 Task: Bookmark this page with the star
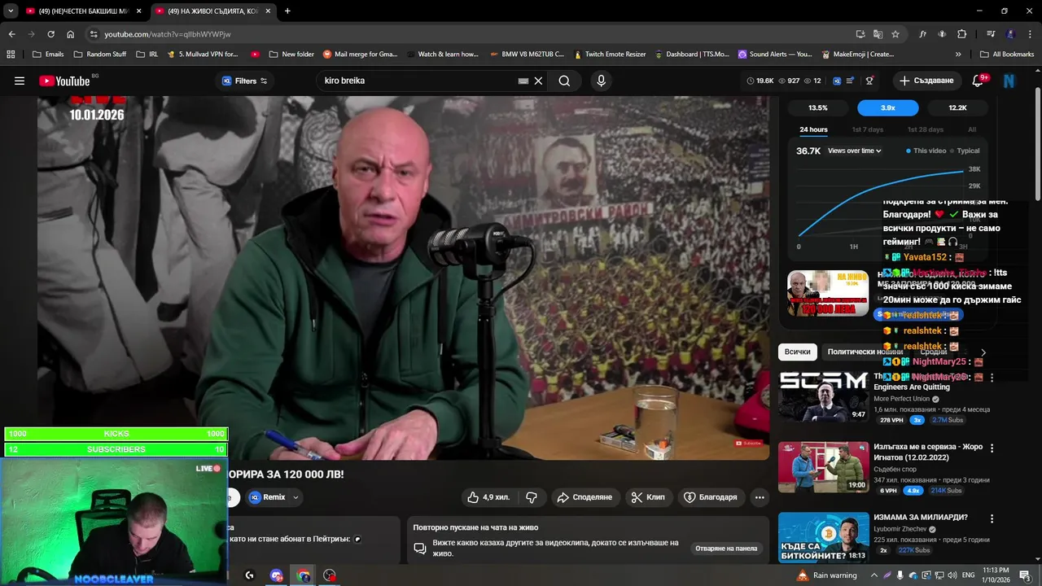[895, 34]
